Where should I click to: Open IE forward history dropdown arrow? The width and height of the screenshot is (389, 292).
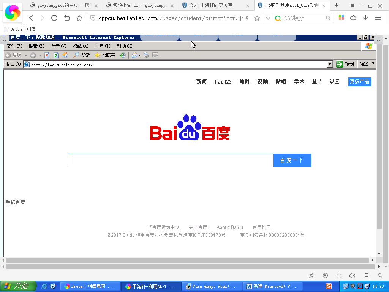pyautogui.click(x=40, y=55)
